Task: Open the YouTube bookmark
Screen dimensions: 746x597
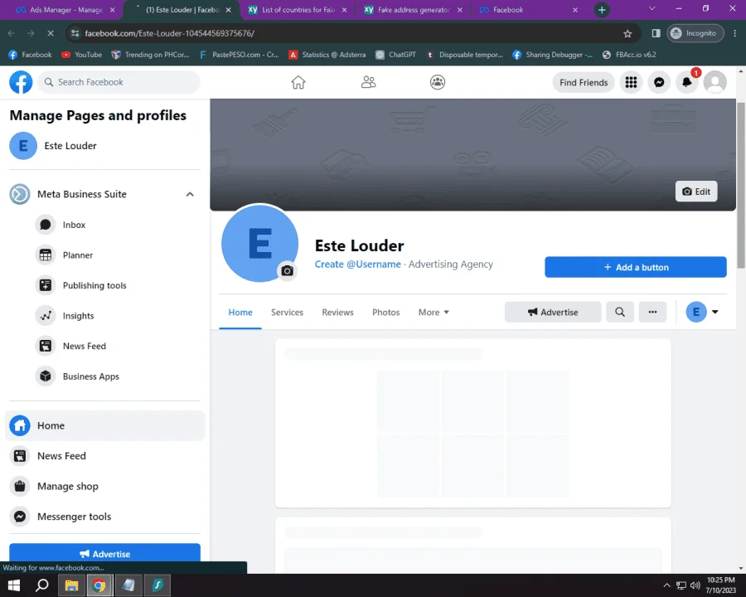Action: (82, 55)
